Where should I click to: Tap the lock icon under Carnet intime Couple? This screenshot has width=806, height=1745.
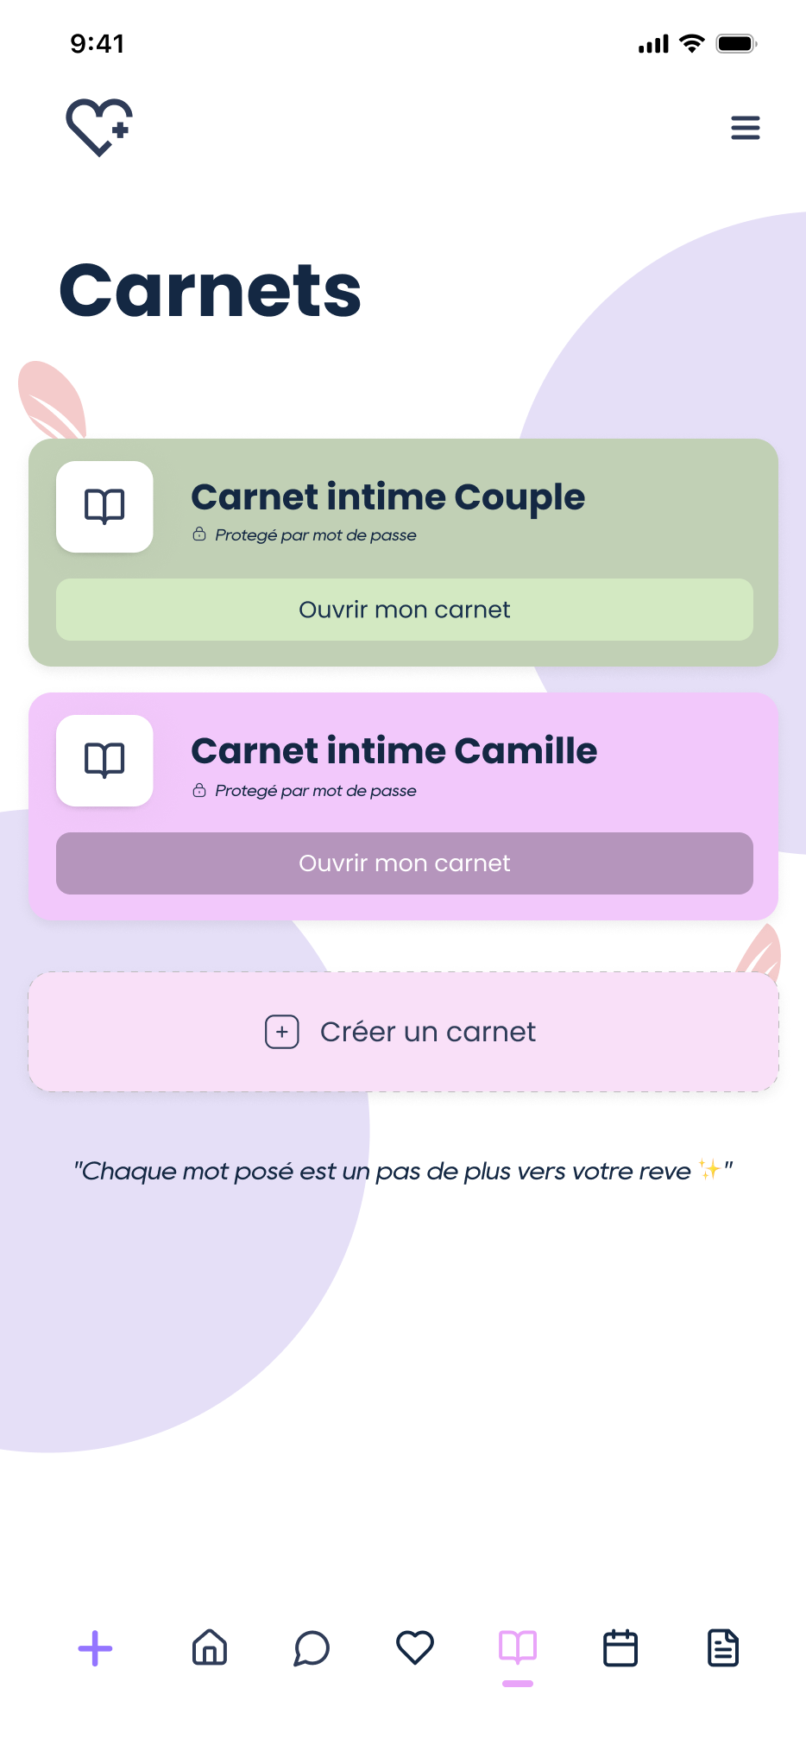[199, 534]
